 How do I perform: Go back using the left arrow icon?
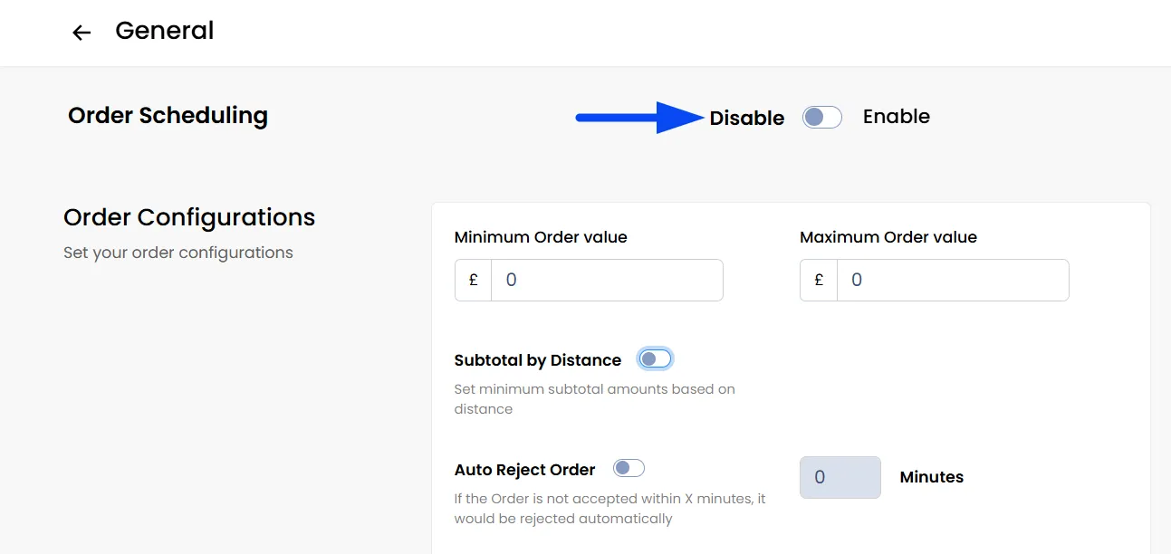coord(82,33)
